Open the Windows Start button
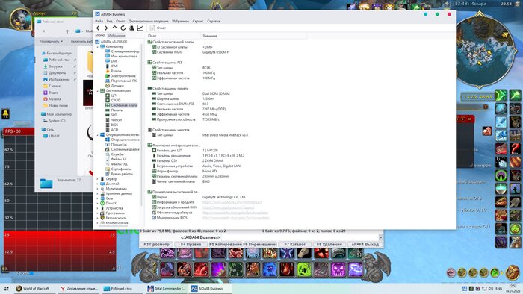Image resolution: width=523 pixels, height=294 pixels. 6,289
